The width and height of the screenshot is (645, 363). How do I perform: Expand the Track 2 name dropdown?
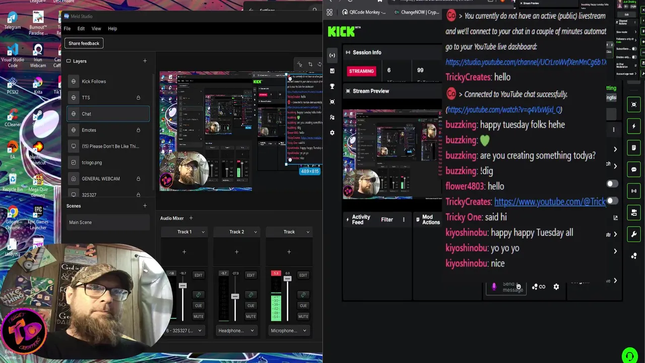[255, 232]
